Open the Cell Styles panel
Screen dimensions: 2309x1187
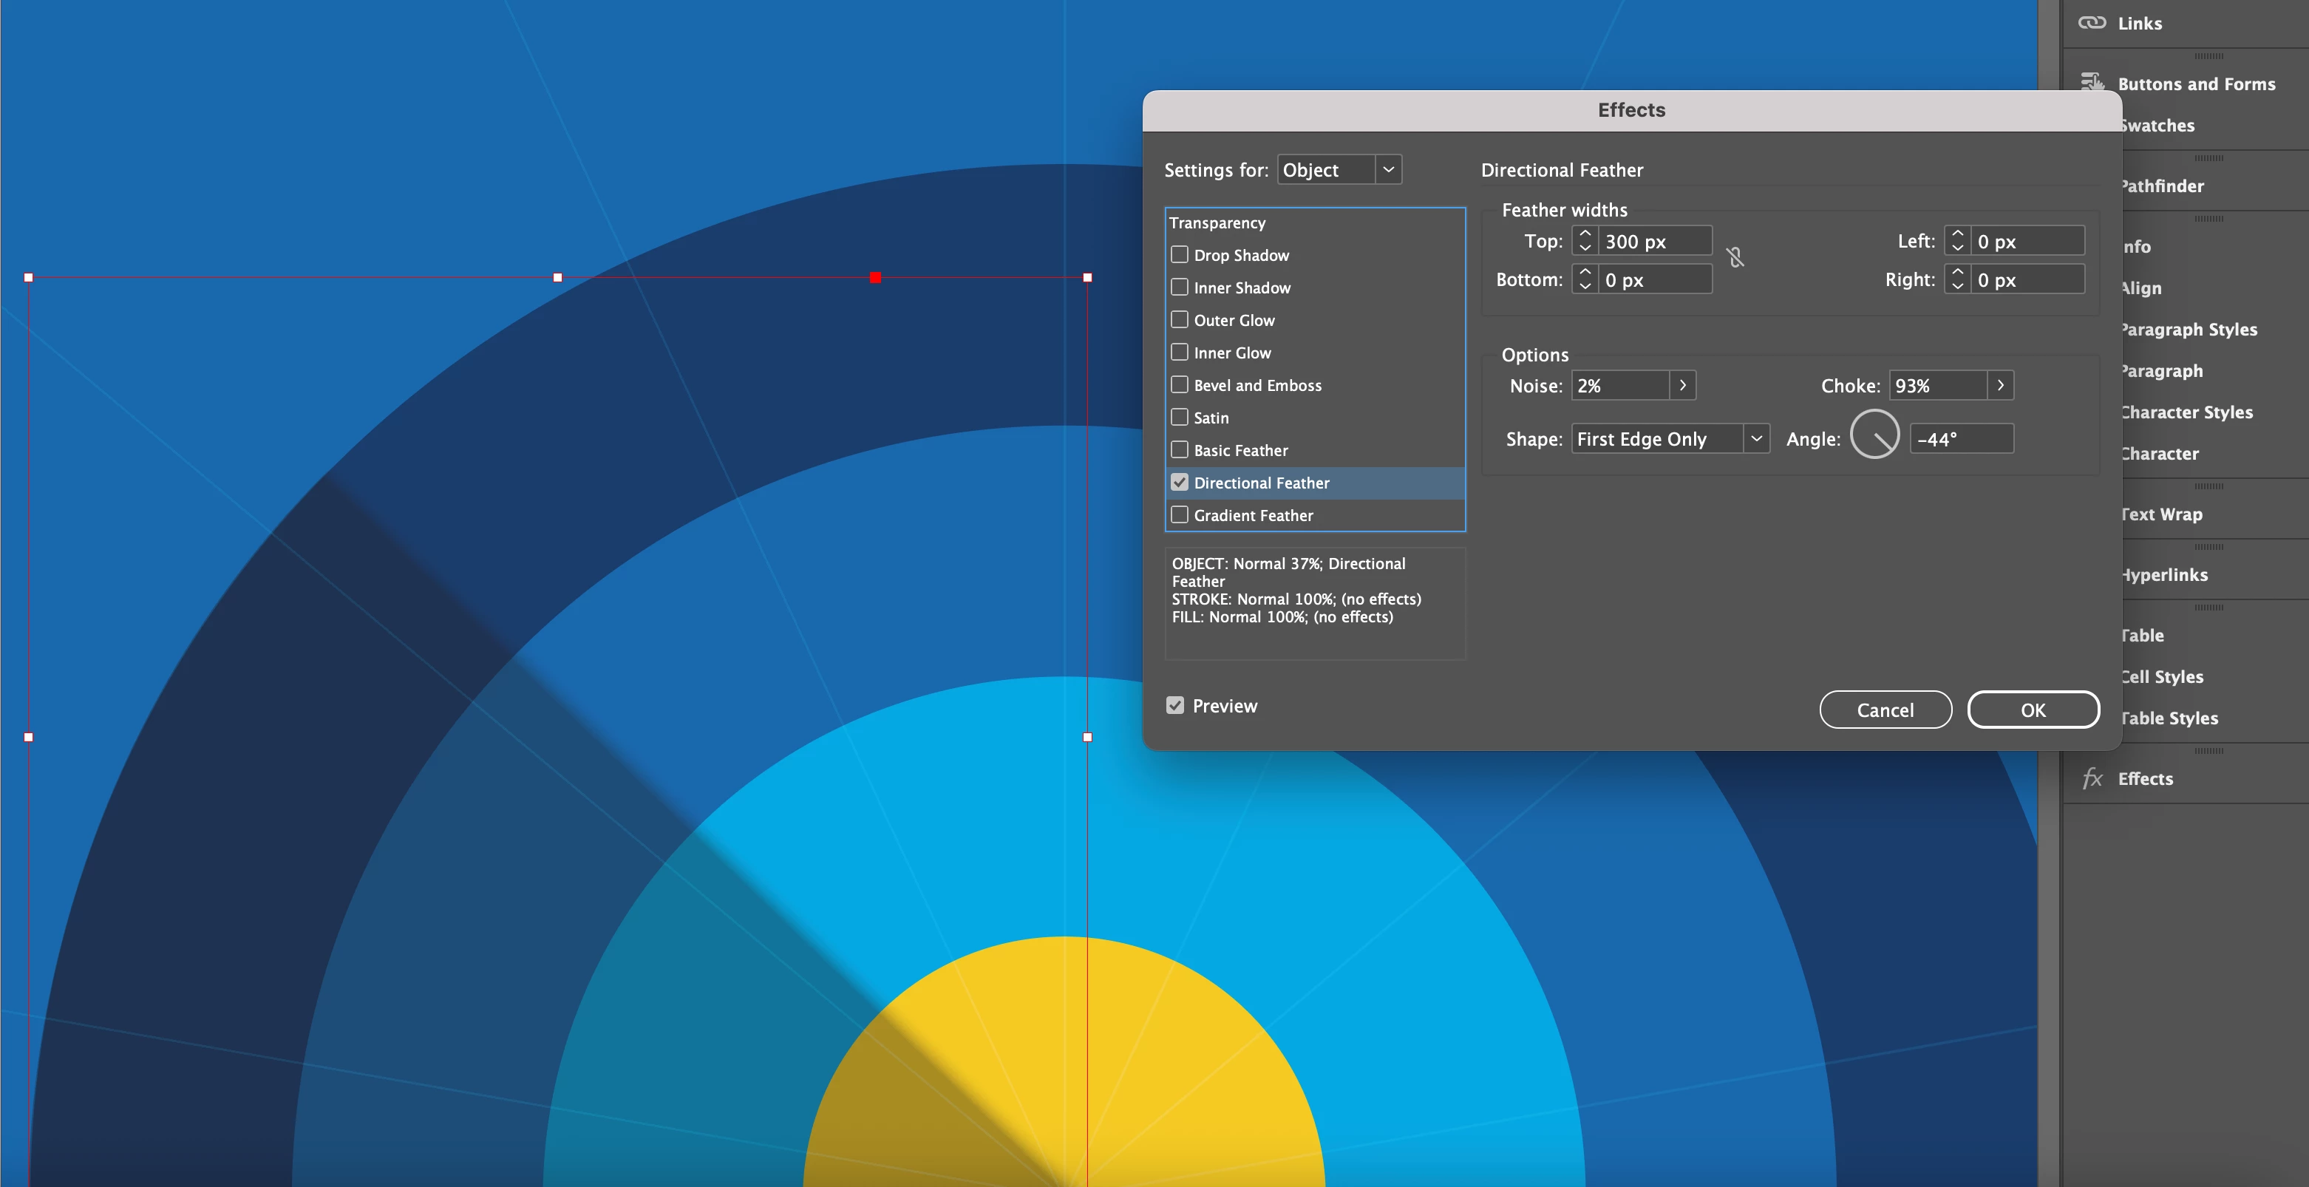tap(2162, 676)
